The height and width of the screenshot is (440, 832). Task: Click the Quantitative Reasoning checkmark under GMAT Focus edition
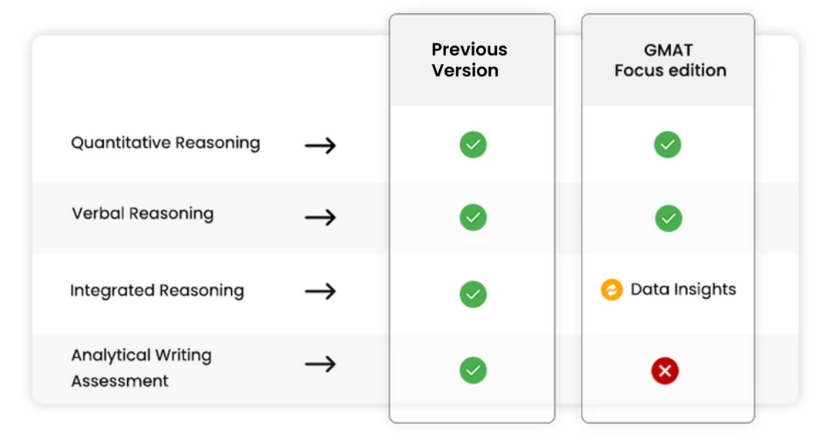(668, 144)
